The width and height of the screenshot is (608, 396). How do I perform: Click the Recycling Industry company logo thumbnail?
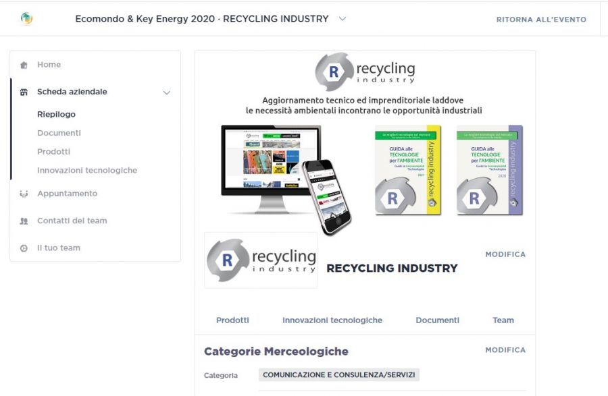tap(261, 260)
